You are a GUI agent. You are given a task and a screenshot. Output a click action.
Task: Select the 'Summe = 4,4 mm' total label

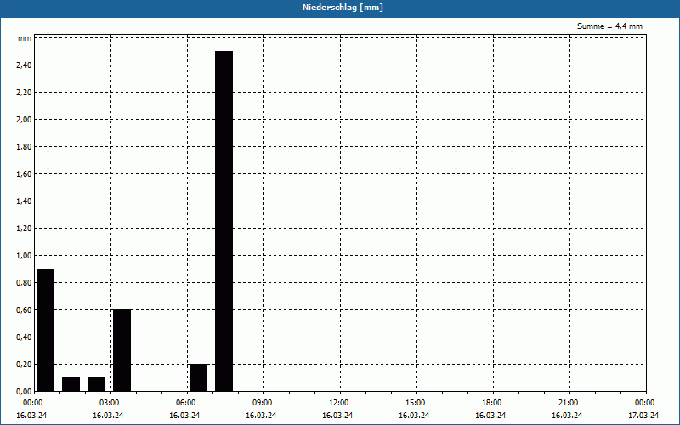(609, 26)
